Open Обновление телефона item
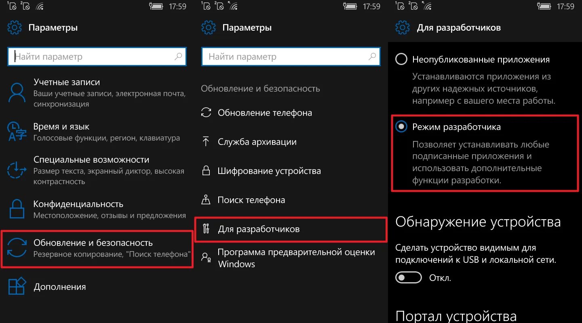Screen dimensions: 582x323 290,113
